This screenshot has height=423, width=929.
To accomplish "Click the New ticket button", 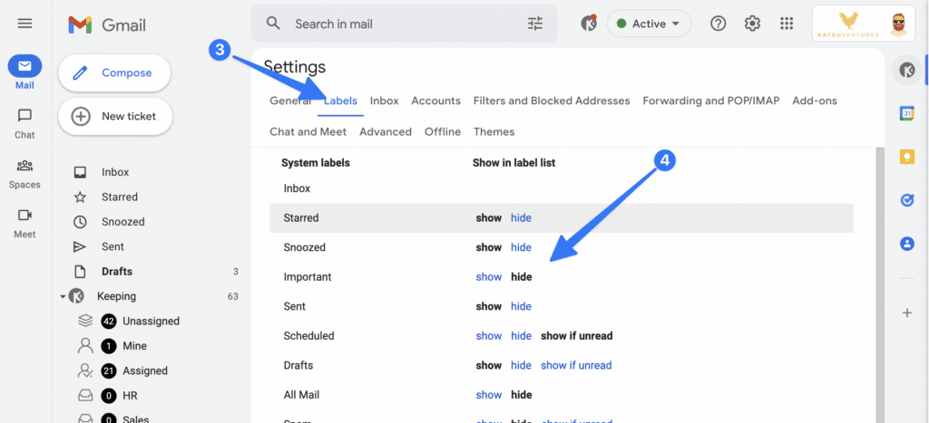I will click(x=115, y=116).
